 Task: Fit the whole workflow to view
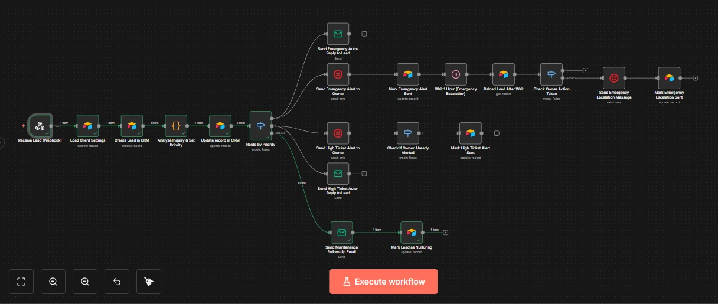click(21, 282)
